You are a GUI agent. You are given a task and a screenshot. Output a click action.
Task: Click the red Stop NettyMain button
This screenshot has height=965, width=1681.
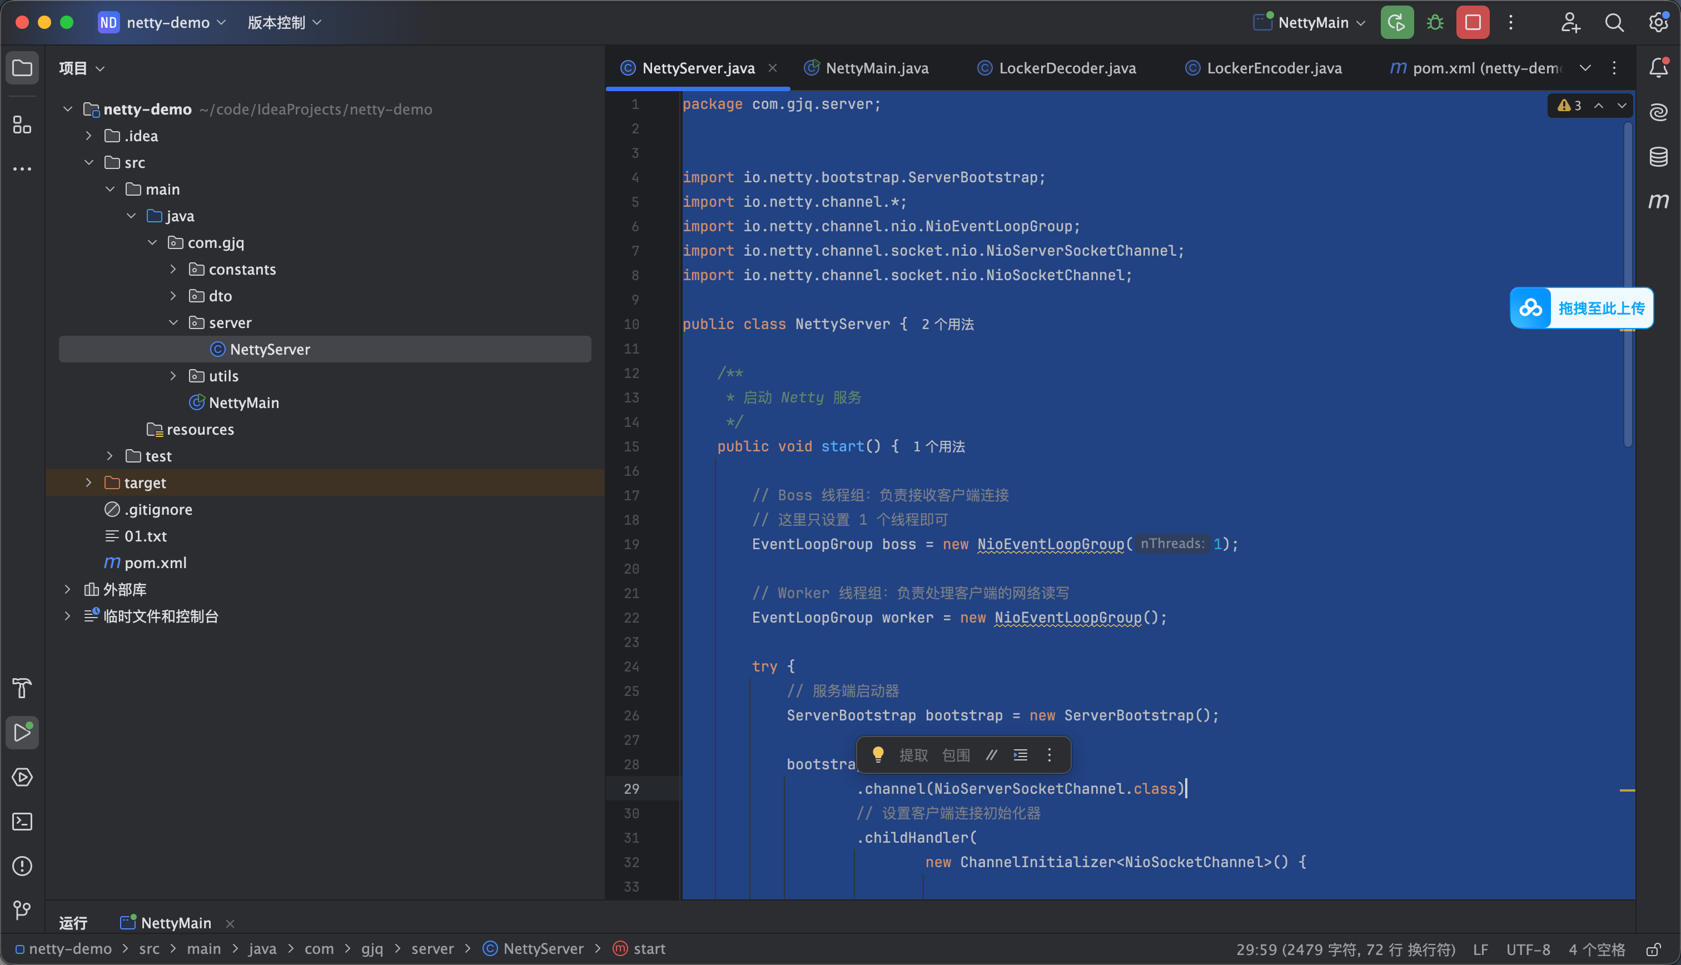[x=1473, y=23]
